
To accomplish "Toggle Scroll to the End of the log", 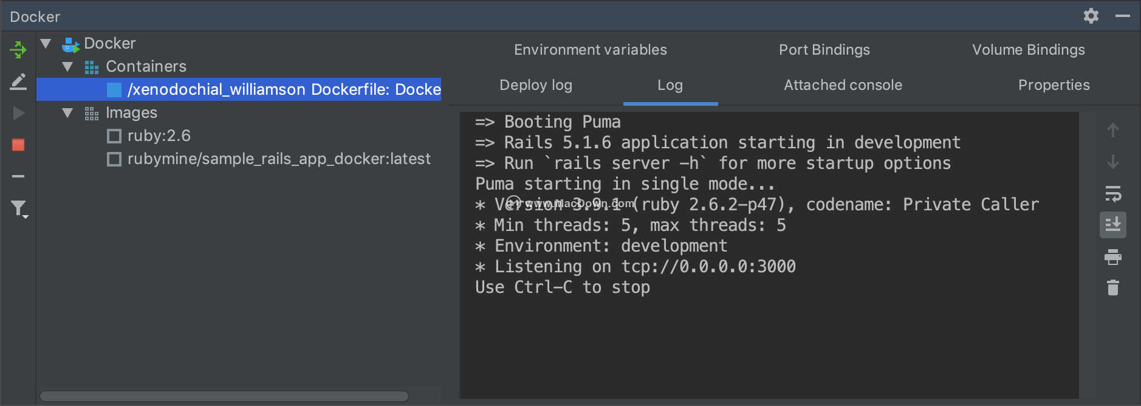I will point(1113,225).
